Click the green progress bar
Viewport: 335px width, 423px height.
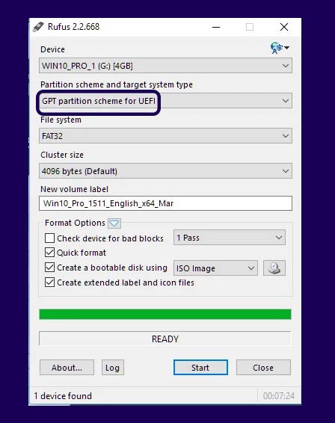pyautogui.click(x=165, y=315)
